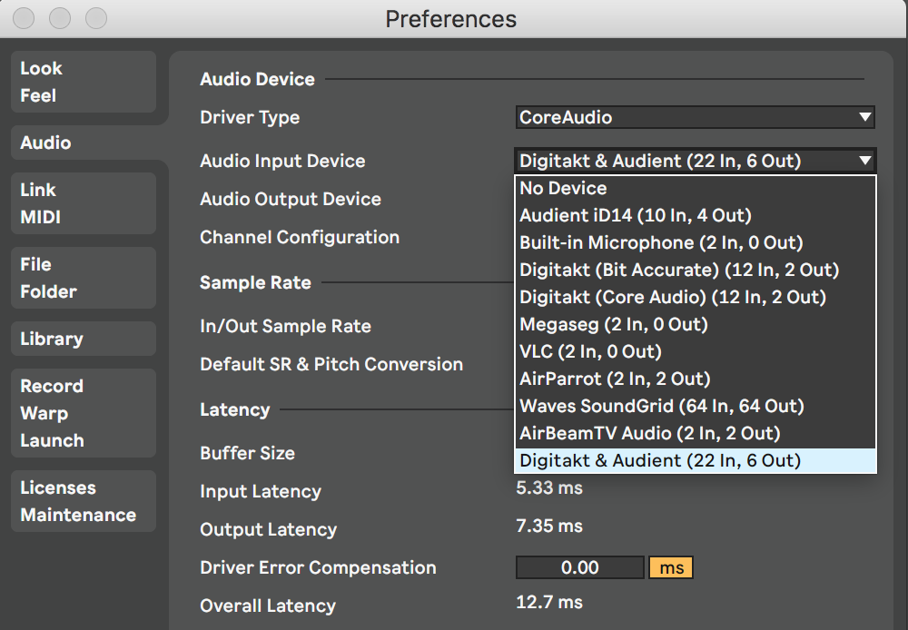
Task: Select the Record Warp Launch tab
Action: [84, 413]
